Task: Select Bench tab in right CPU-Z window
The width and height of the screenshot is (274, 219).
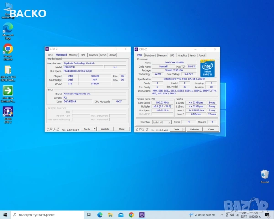Action: coord(193,55)
